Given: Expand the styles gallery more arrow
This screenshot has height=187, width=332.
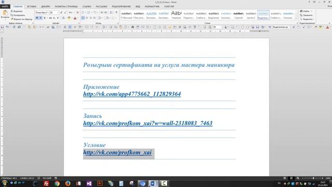Looking at the screenshot, I should click(x=296, y=19).
